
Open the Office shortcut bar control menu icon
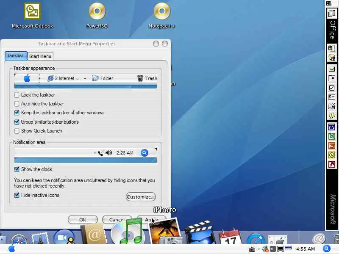[328, 3]
